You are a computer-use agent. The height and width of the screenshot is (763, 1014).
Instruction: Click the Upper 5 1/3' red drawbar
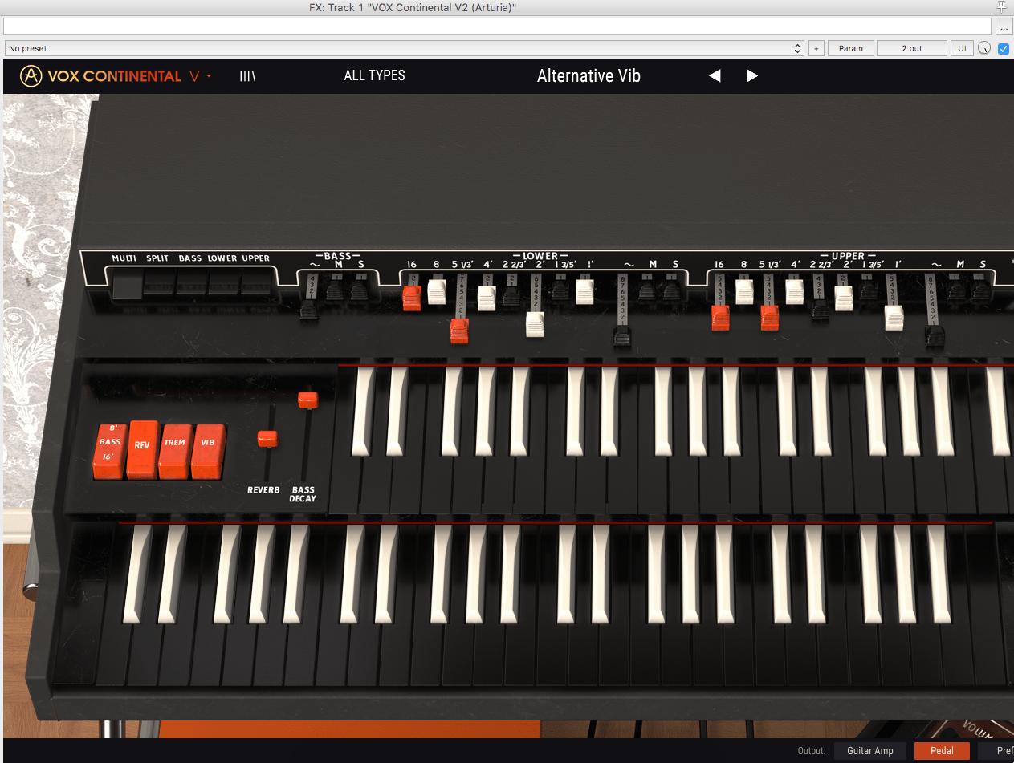(769, 318)
